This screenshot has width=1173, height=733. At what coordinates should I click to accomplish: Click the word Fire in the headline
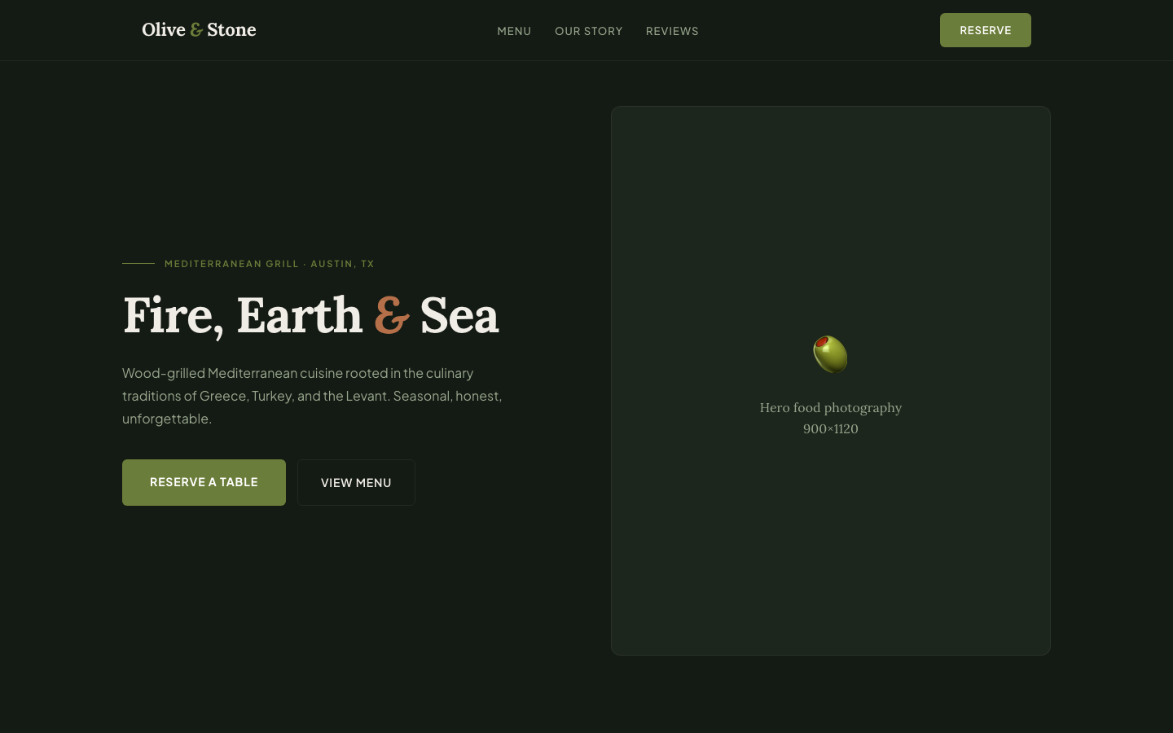(169, 315)
